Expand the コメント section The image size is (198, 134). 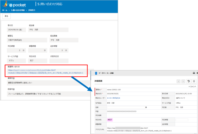(192, 87)
